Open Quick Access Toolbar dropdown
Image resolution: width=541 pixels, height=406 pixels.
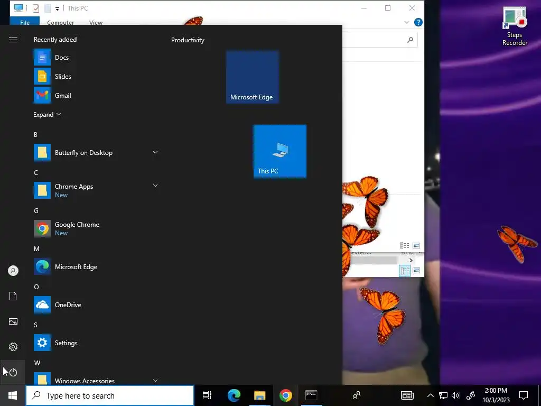(57, 8)
